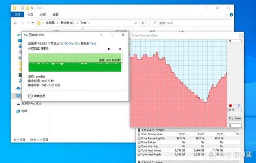This screenshot has height=163, width=256.
Task: Click the 3,776 GB current host writes value
Action: (x=180, y=151)
